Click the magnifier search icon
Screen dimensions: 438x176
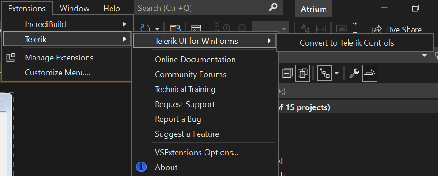(273, 8)
